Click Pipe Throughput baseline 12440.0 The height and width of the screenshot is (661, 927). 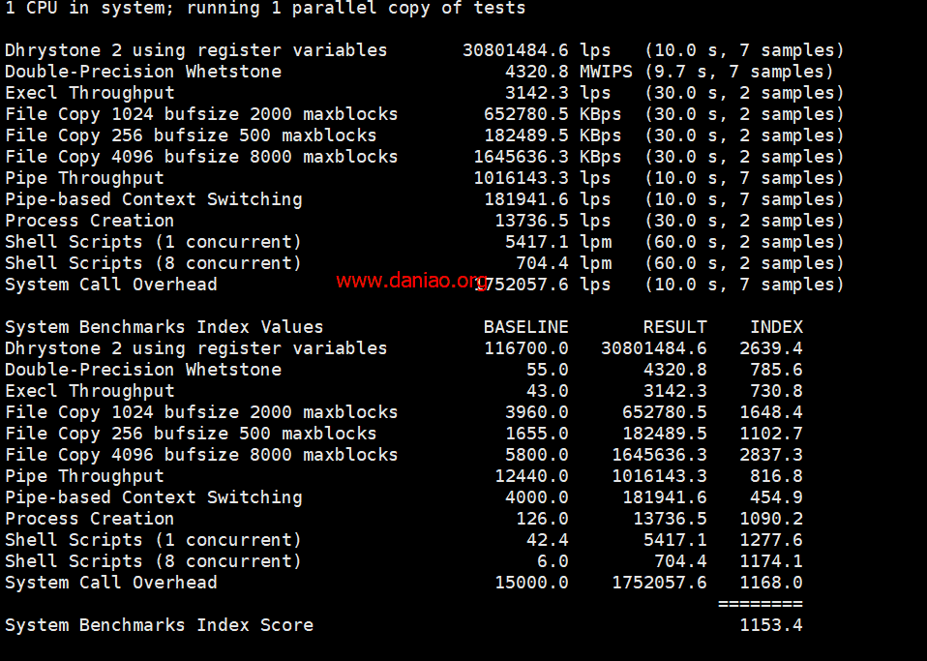[x=531, y=476]
